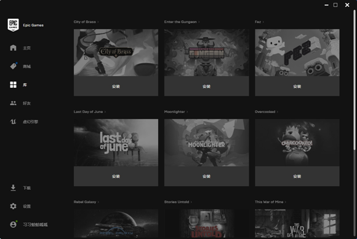The width and height of the screenshot is (357, 239).
Task: Install Overcooked using the 安装 button
Action: pos(297,176)
